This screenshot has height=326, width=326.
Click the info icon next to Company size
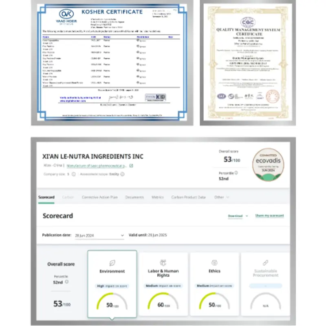(73, 174)
